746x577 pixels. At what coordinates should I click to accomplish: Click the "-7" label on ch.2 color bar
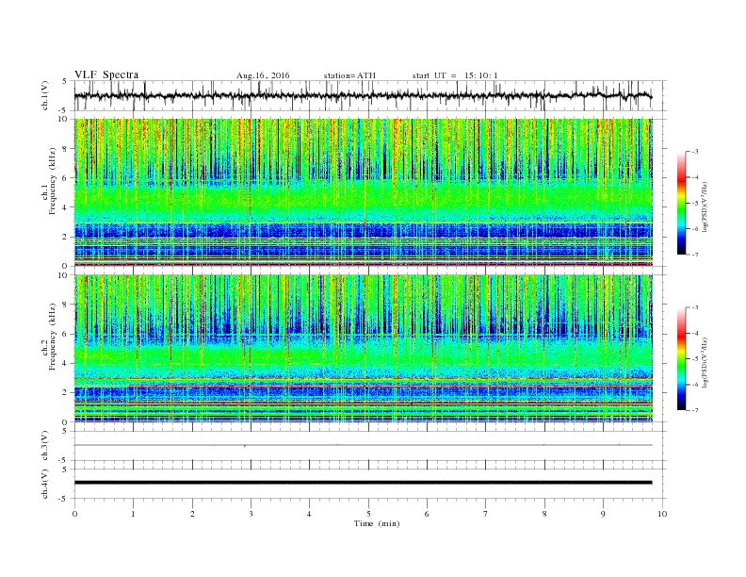[x=695, y=410]
